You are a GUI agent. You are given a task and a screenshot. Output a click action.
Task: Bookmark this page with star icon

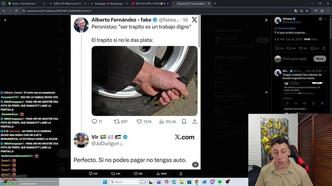pos(307,11)
